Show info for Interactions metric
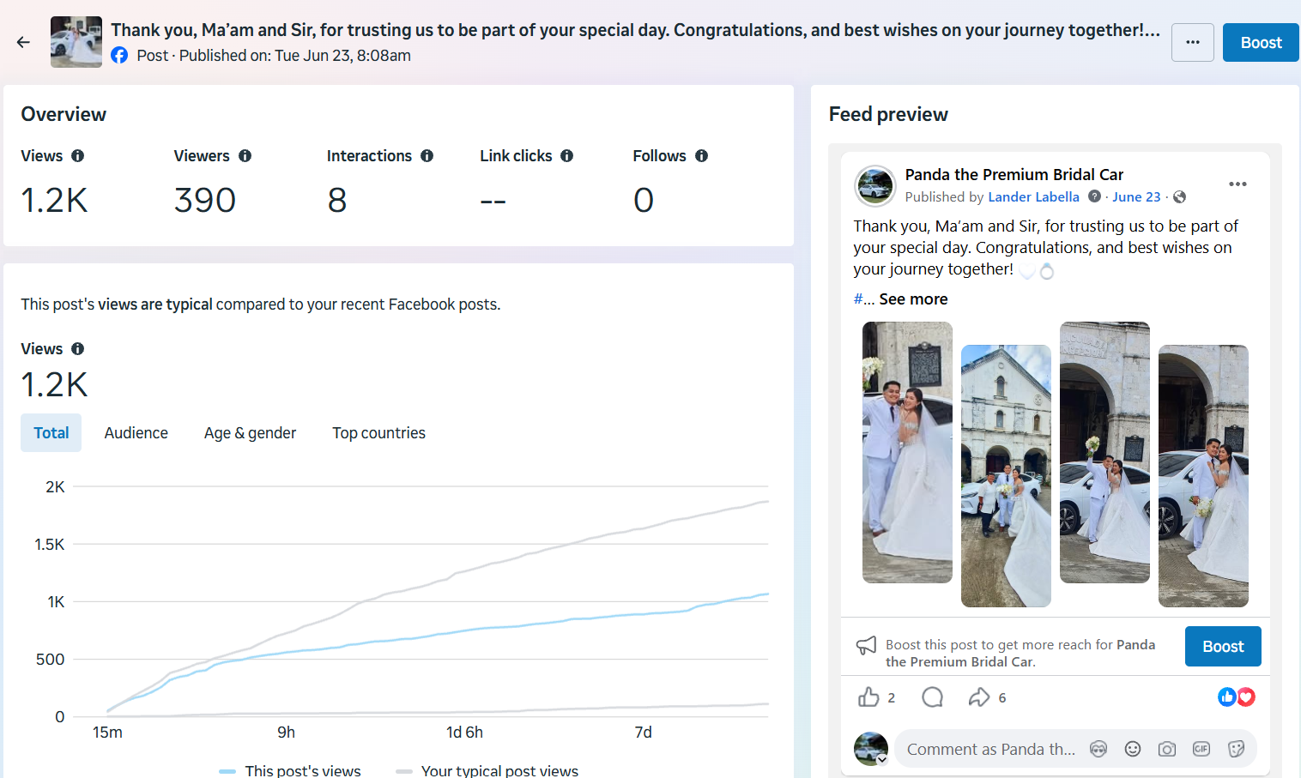This screenshot has width=1301, height=778. click(427, 156)
